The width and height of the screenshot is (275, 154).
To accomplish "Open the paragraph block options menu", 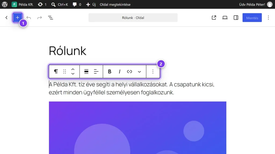I will pyautogui.click(x=153, y=71).
